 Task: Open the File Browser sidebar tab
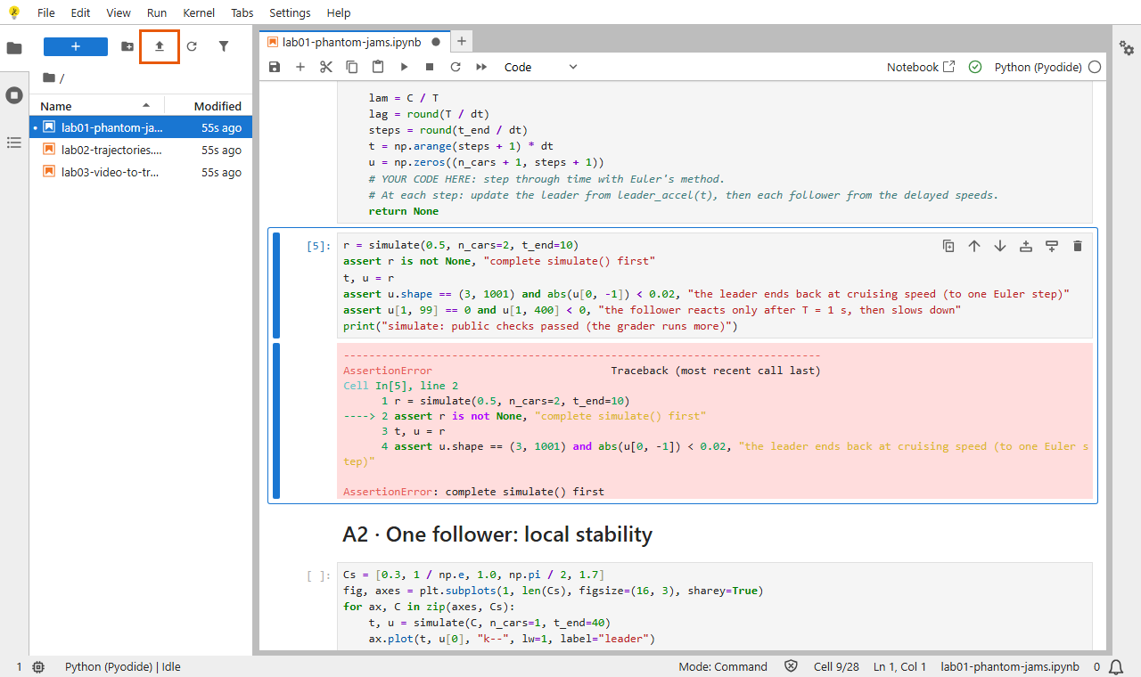14,48
